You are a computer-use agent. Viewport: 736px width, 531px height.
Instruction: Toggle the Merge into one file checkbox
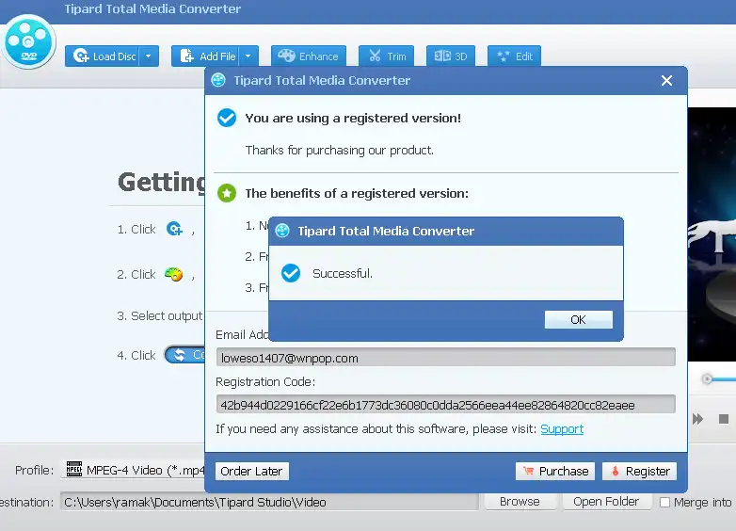tap(665, 503)
